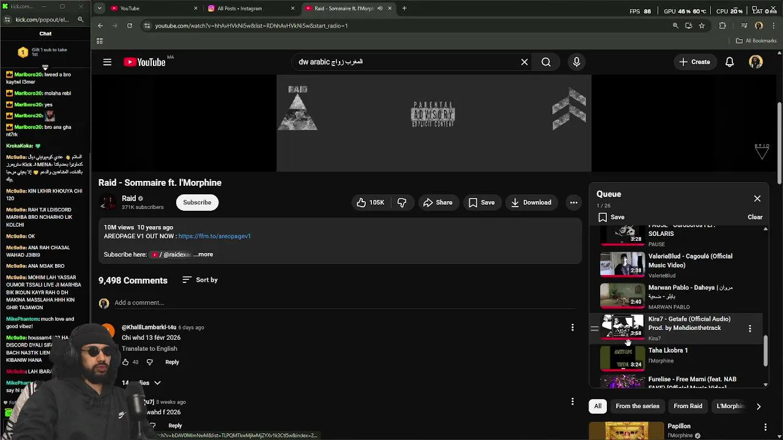This screenshot has width=783, height=440.
Task: Bookmark this page with star icon
Action: 702,26
